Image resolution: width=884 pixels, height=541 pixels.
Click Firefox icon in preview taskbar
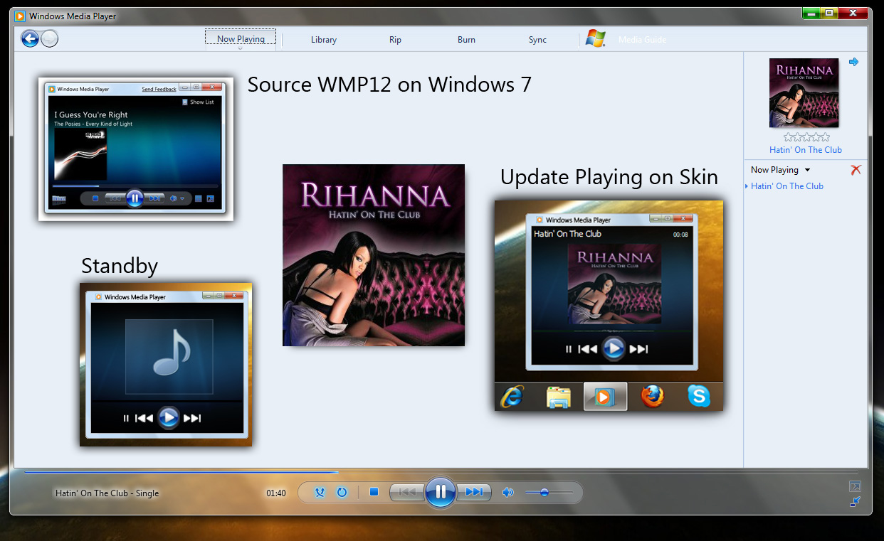[653, 396]
